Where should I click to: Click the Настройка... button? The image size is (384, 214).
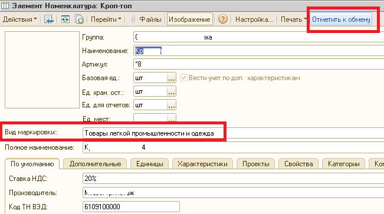click(x=254, y=19)
